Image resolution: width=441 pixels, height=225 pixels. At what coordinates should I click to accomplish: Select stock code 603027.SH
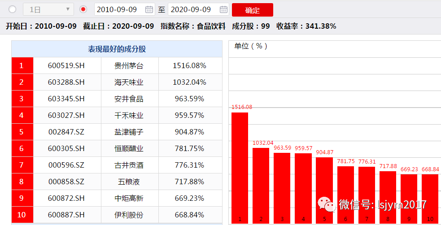tap(66, 115)
